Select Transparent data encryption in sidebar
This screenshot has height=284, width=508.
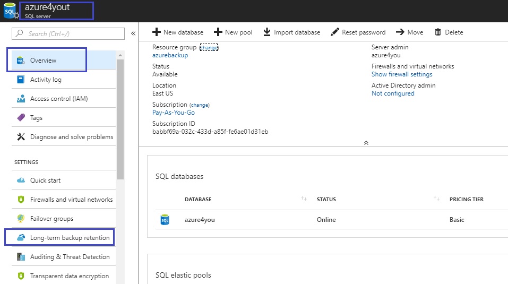(x=69, y=276)
